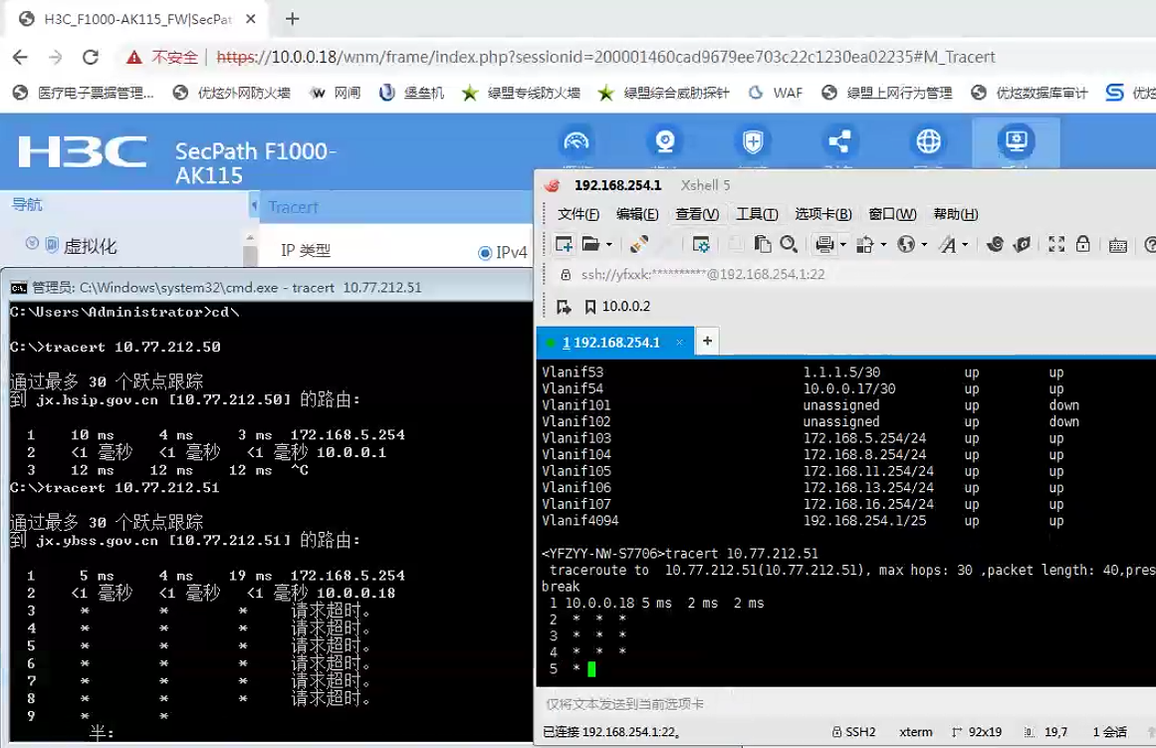This screenshot has height=748, width=1156.
Task: Click the keyboard icon in Xshell toolbar
Action: (x=1117, y=245)
